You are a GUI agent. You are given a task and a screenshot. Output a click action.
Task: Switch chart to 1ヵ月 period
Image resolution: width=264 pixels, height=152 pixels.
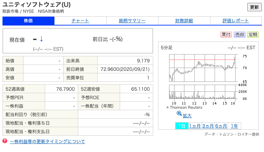click(x=195, y=126)
